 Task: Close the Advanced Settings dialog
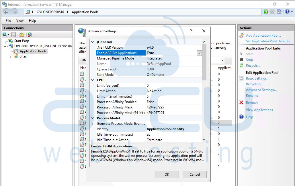[x=204, y=31]
